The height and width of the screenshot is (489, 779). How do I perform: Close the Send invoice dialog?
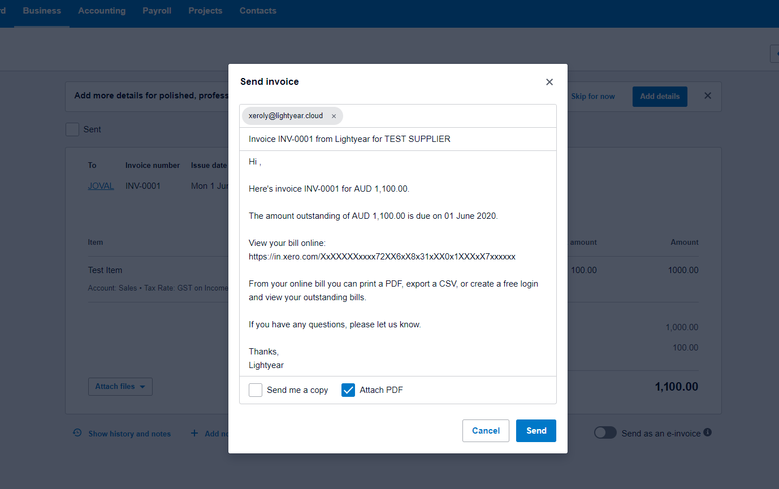[x=549, y=82]
